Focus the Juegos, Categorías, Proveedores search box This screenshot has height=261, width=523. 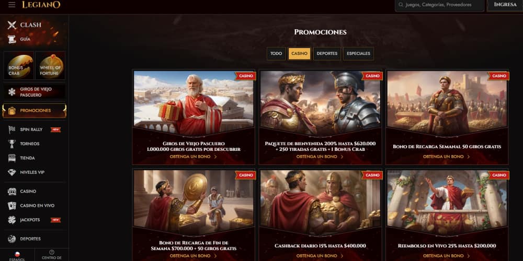[440, 5]
